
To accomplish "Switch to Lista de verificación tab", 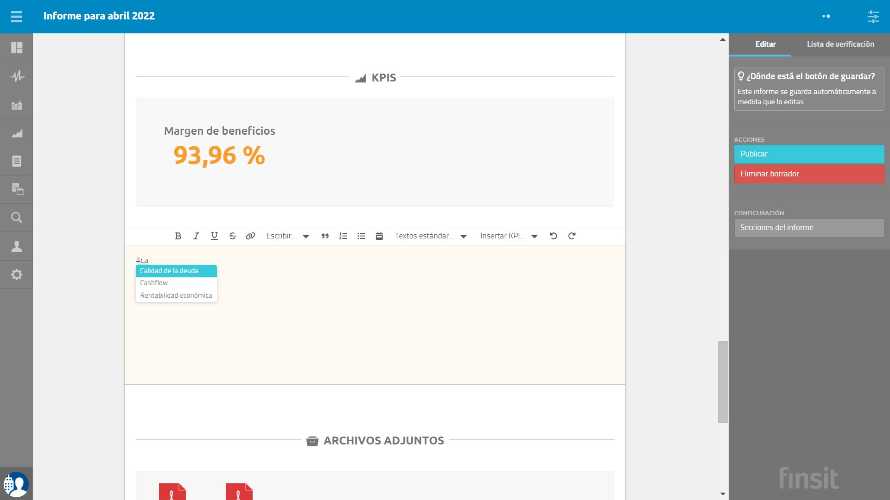I will [840, 44].
